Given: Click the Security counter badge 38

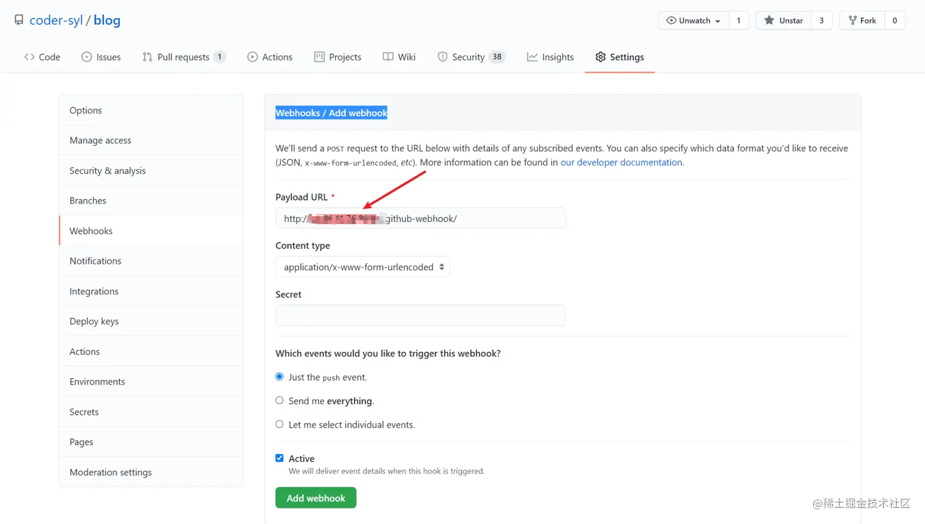Looking at the screenshot, I should 497,57.
